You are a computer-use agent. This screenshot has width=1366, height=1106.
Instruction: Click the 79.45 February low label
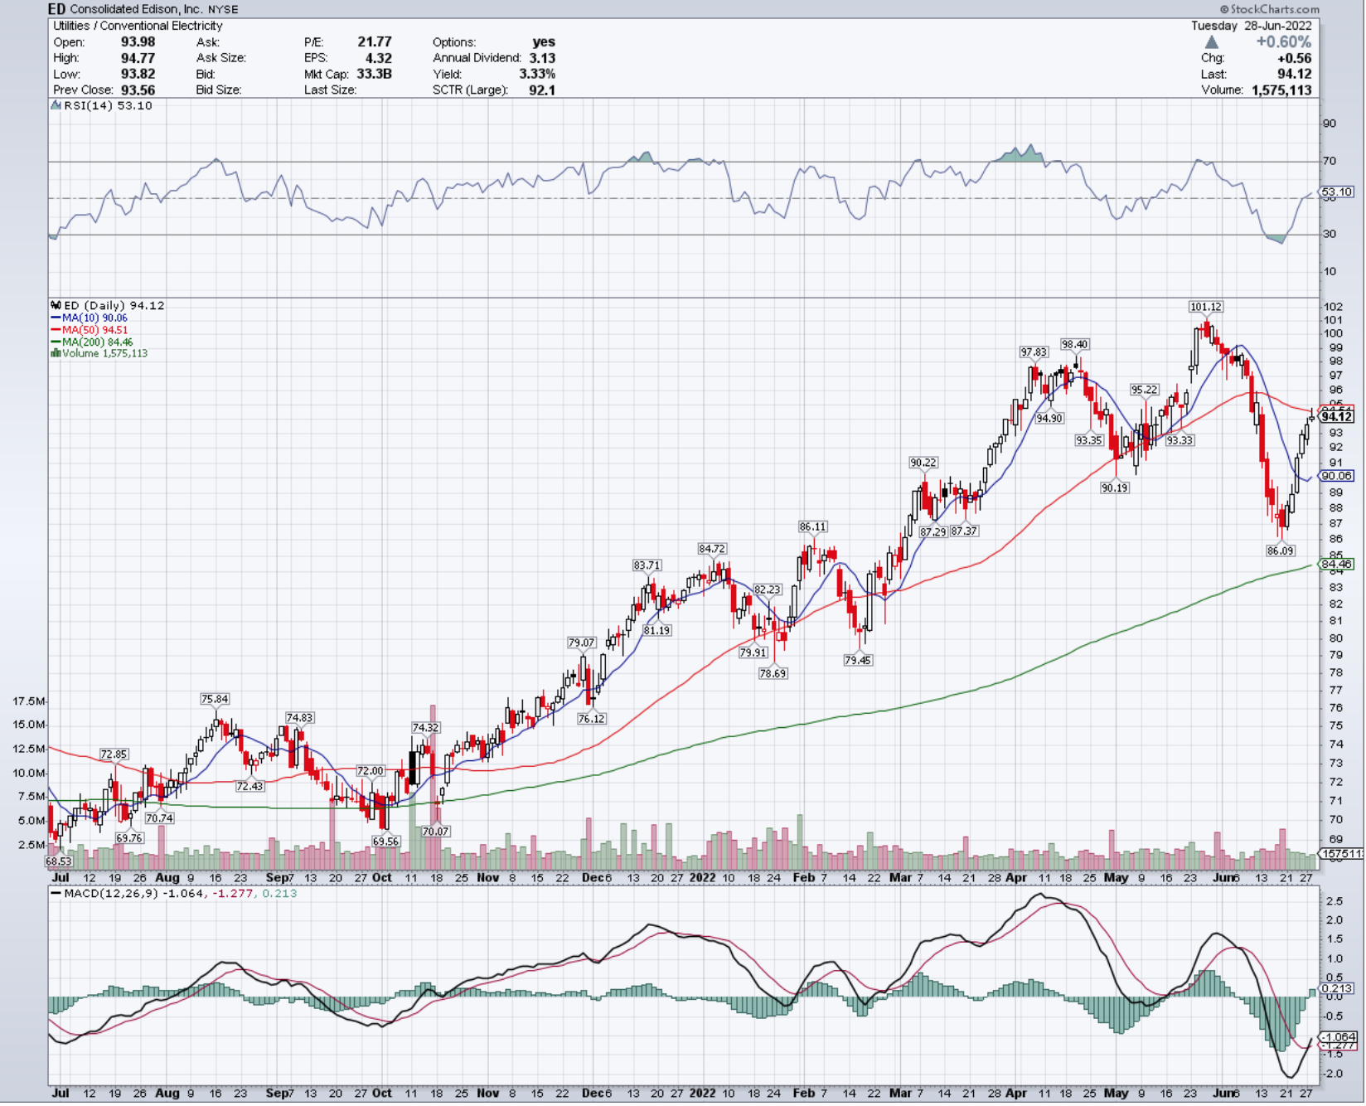[859, 662]
